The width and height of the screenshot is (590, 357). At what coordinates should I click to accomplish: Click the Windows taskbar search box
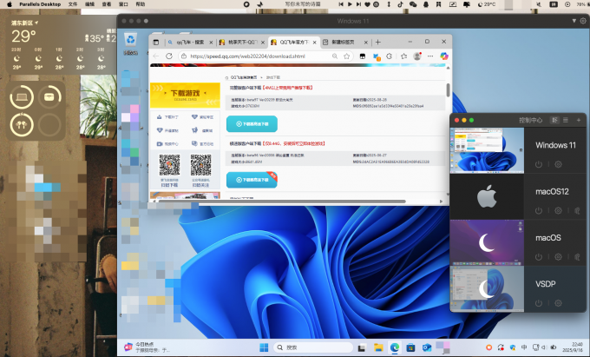[312, 347]
